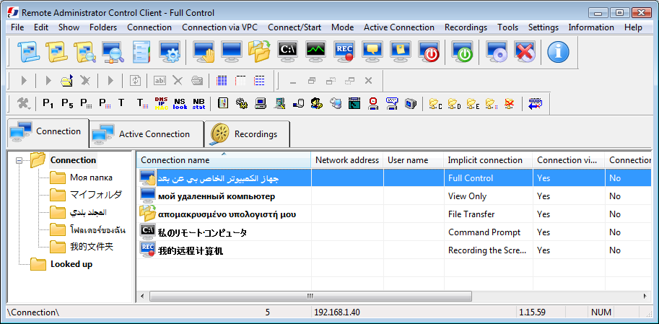Screen dimensions: 659x324
Task: Select the мой удаленный компьютер connection row
Action: [394, 196]
